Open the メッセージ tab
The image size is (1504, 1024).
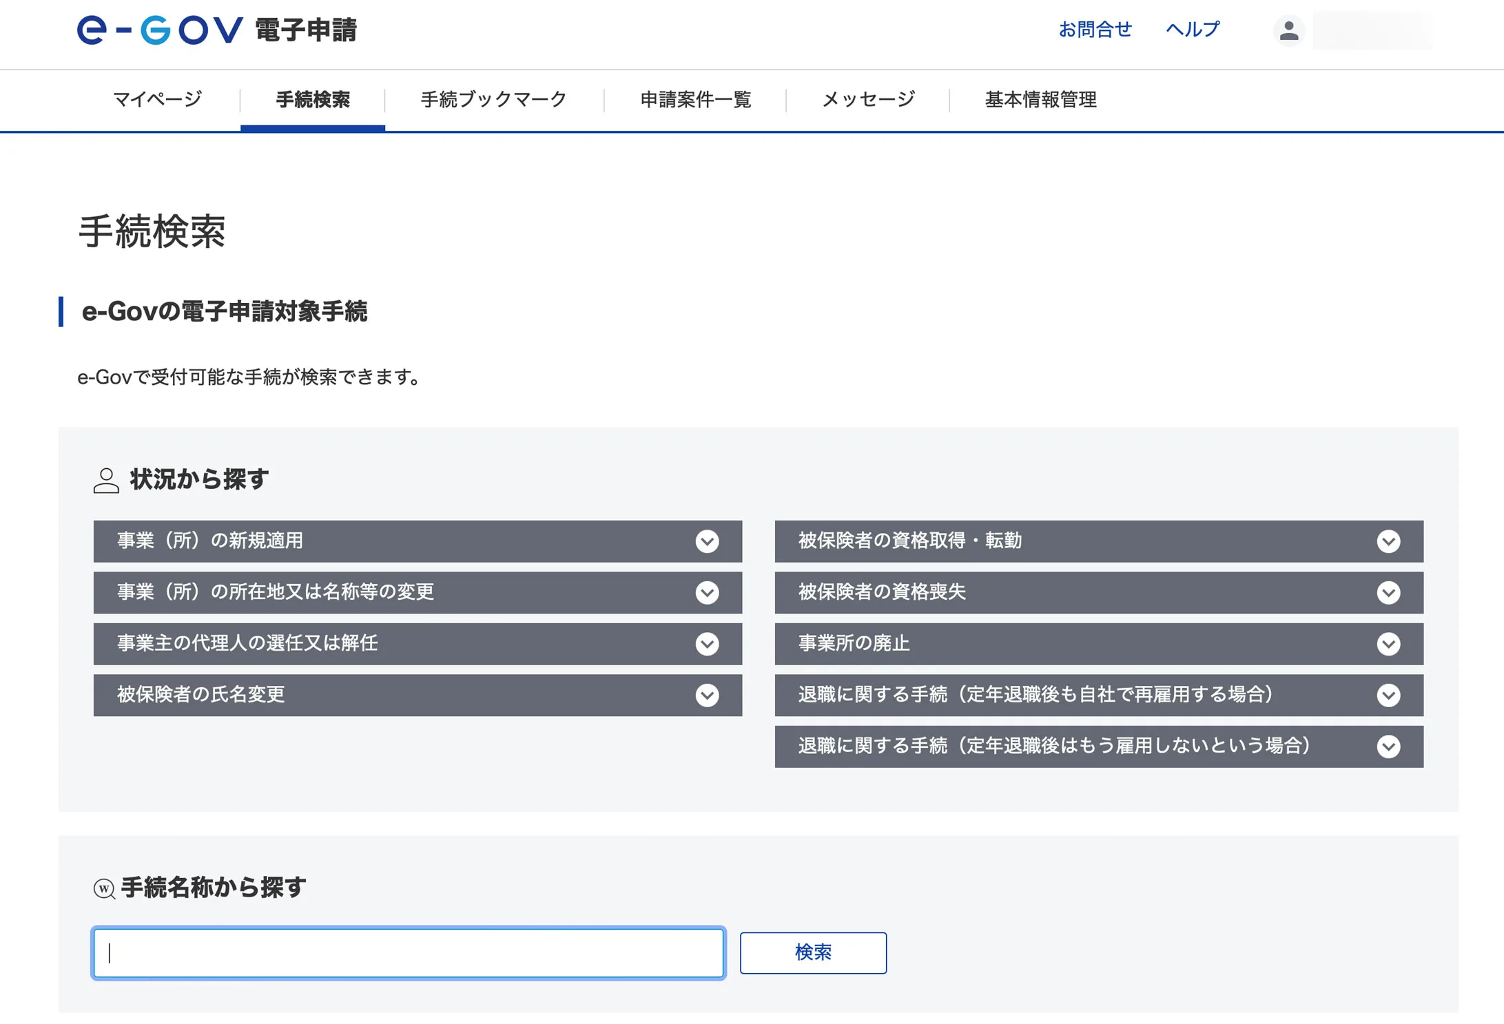868,99
